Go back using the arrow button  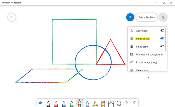[x=12, y=17]
